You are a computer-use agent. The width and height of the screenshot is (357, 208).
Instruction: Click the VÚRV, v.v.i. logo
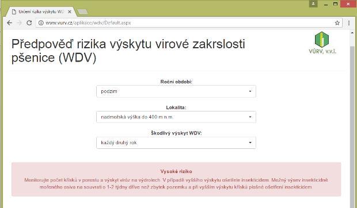[x=322, y=43]
